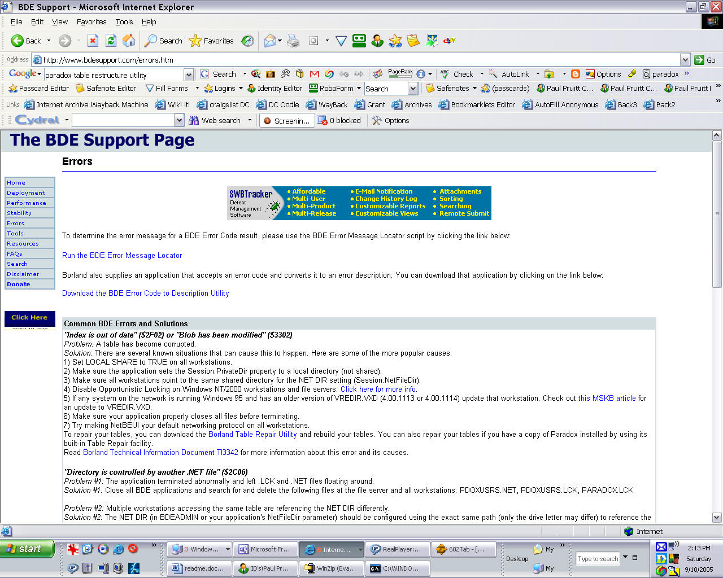Click Run the BDE Error Message Locator link

(122, 255)
